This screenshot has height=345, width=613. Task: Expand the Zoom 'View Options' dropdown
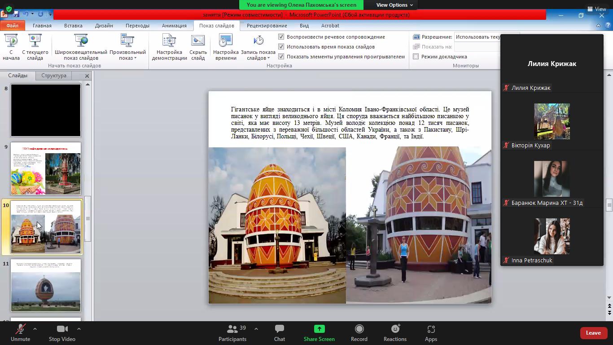pos(394,5)
